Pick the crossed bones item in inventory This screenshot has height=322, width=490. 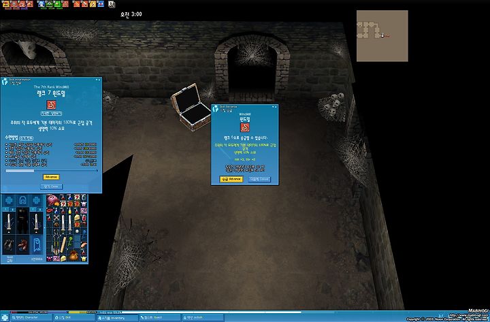click(56, 217)
